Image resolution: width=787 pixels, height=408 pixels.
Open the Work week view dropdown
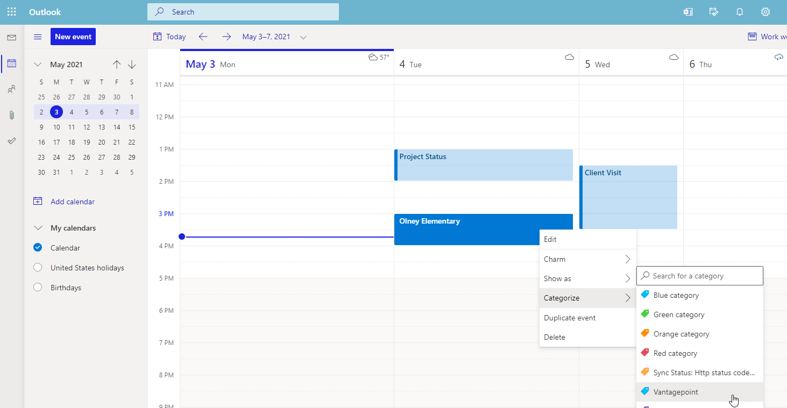click(x=767, y=37)
